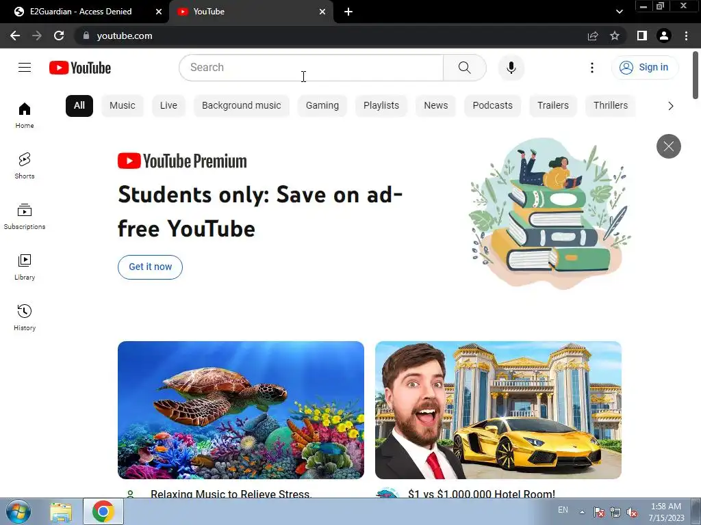Click the muted volume tray icon
This screenshot has width=701, height=525.
click(x=632, y=512)
